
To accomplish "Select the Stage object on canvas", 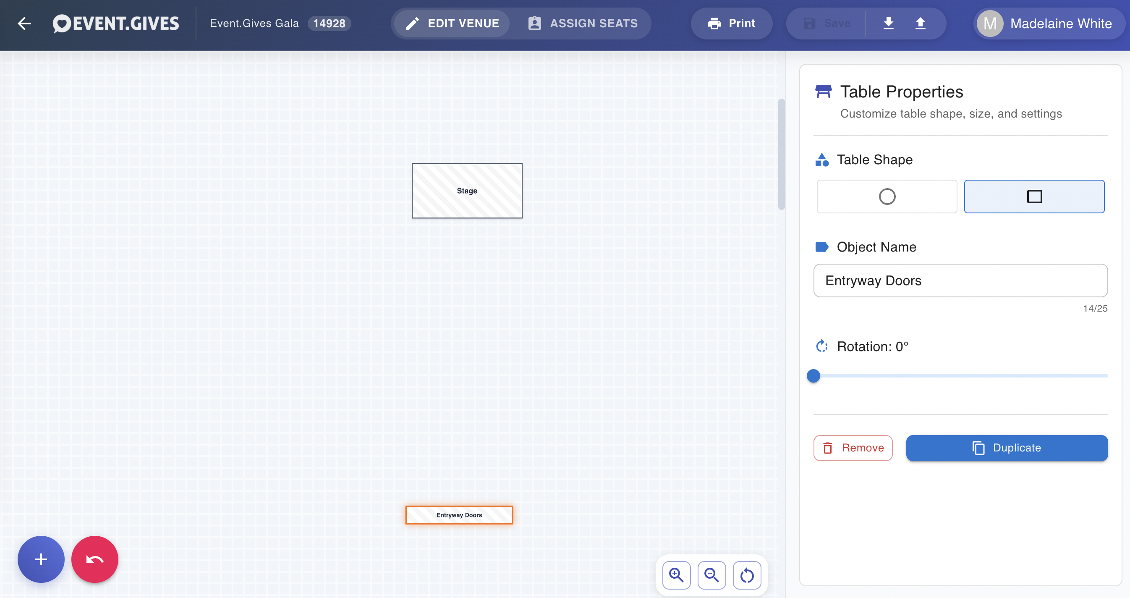I will (x=467, y=191).
